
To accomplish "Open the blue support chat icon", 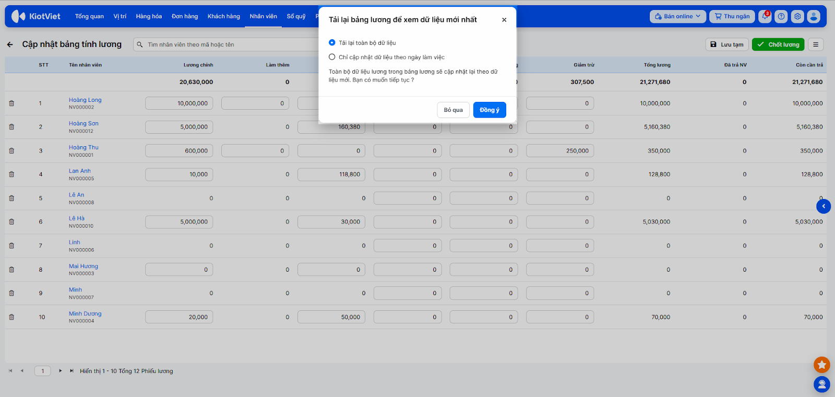I will point(821,384).
